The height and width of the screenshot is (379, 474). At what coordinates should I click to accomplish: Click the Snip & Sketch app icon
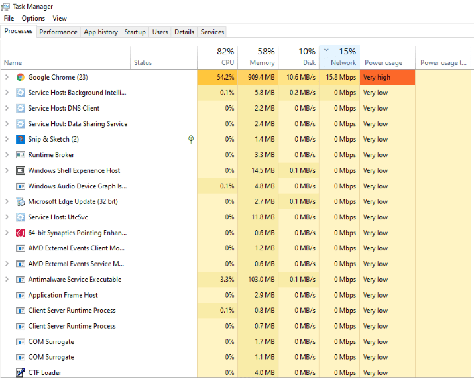point(21,139)
